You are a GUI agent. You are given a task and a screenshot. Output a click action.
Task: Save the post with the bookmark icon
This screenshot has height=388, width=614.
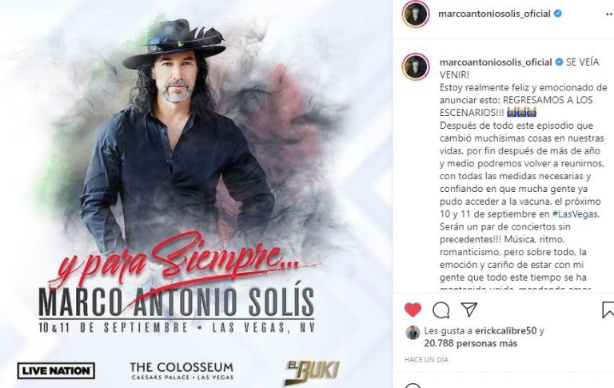608,310
